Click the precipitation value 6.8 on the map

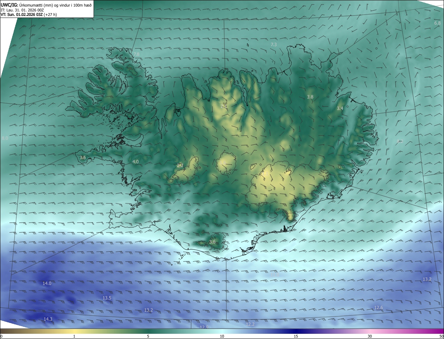(x=437, y=23)
